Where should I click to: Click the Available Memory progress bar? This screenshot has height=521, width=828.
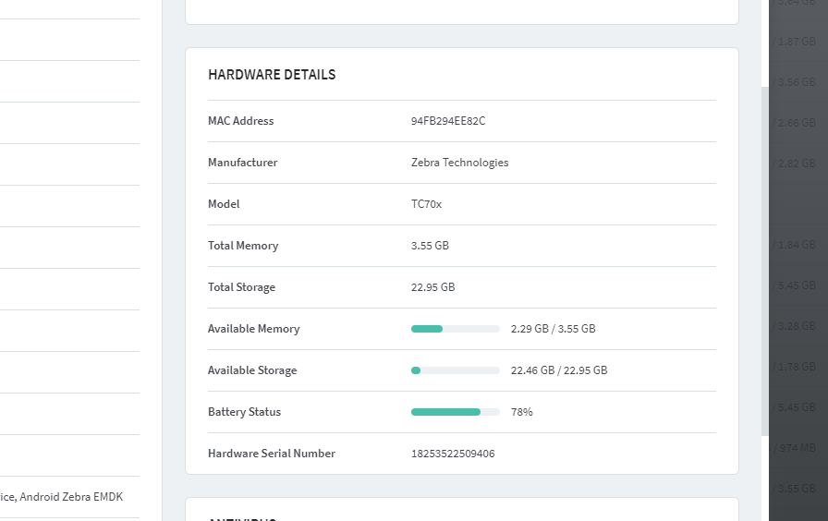coord(455,329)
